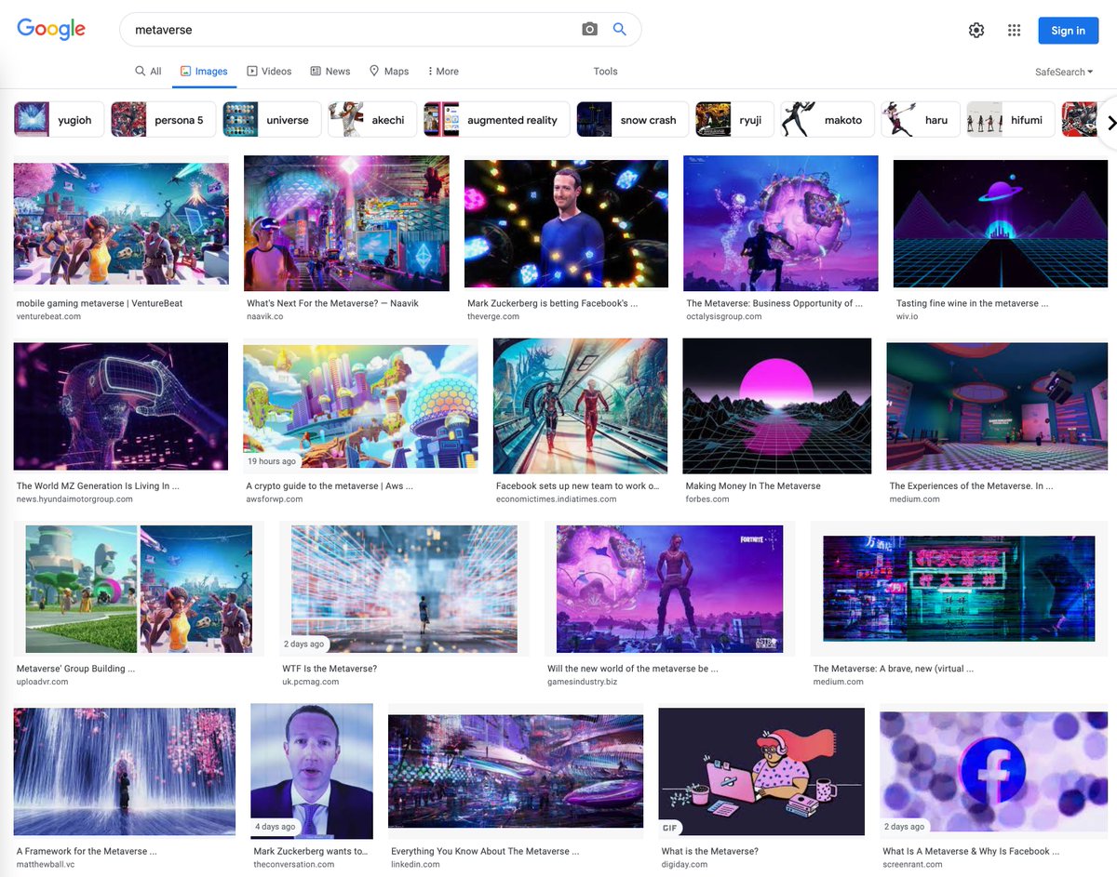Screen dimensions: 1117x877
Task: Open the Forbes pink sun thumbnail
Action: coord(777,406)
